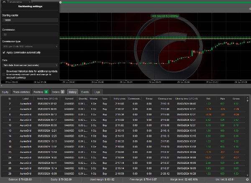Click closing time 05/03/2024 16:28
Image resolution: width=251 pixels, height=183 pixels.
[x=186, y=174]
